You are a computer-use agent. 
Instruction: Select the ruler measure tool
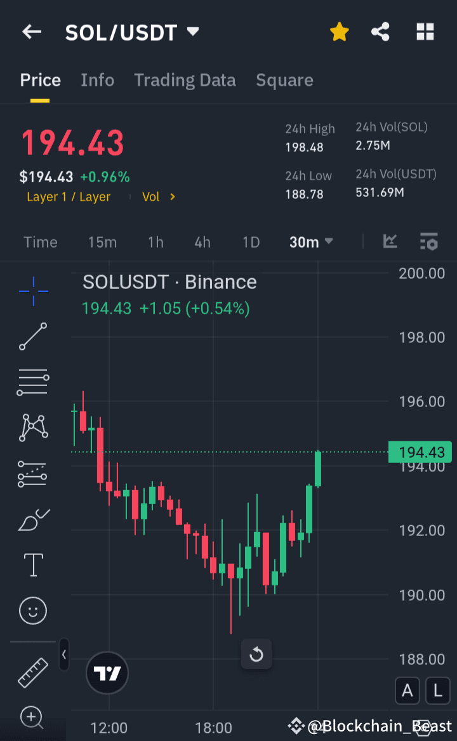32,672
